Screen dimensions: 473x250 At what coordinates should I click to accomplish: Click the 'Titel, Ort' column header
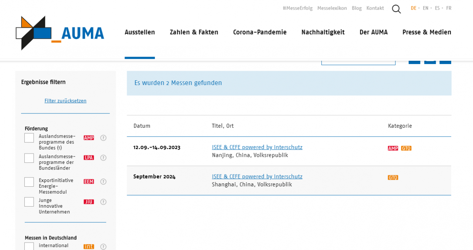click(x=223, y=126)
